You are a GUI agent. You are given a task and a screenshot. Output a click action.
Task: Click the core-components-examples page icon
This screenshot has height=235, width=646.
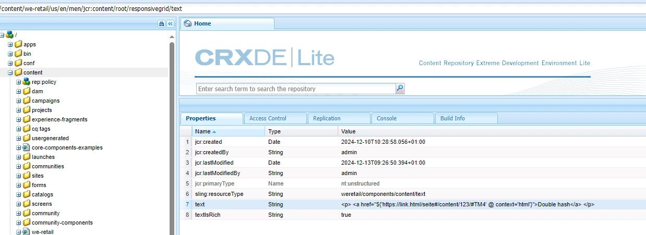click(27, 147)
